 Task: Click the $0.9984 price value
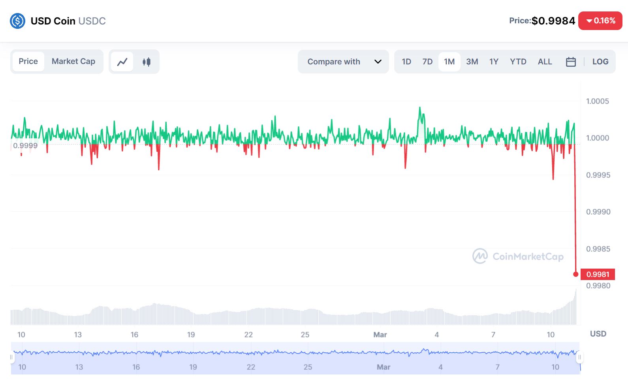553,21
